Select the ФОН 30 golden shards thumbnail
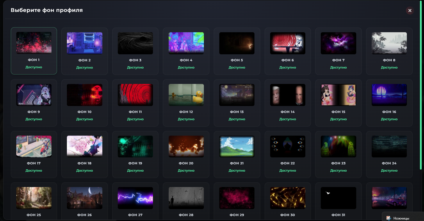 288,198
